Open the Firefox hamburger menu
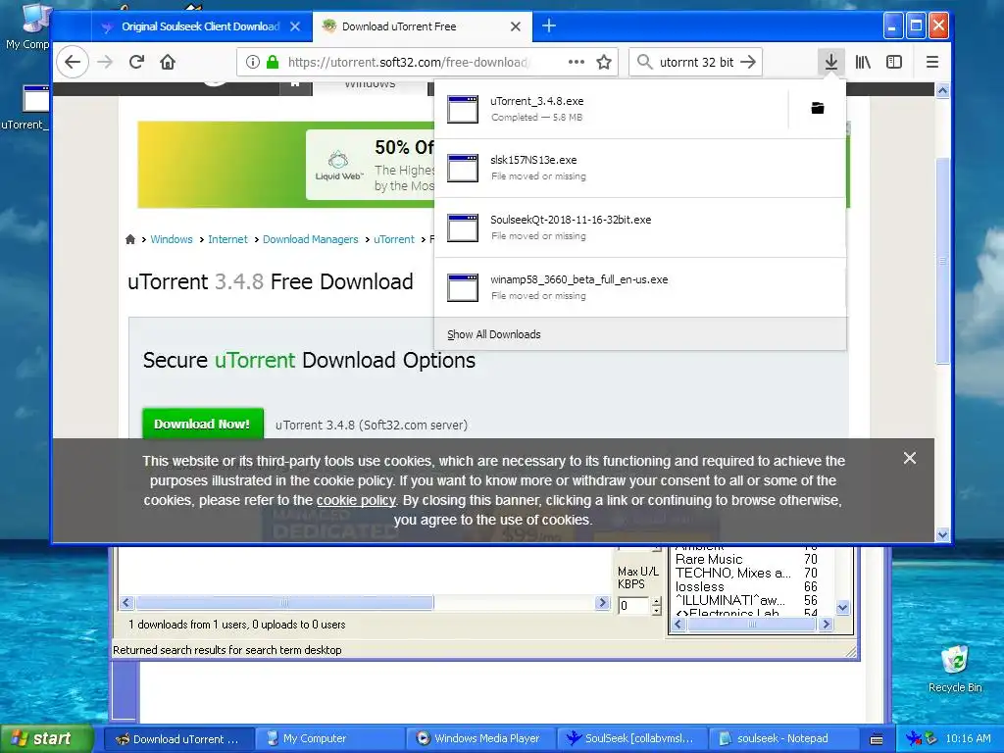Viewport: 1004px width, 753px height. [x=932, y=62]
